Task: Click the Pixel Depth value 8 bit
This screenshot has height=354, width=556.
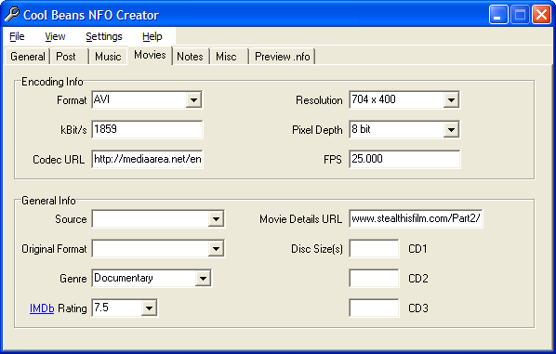Action: (361, 129)
